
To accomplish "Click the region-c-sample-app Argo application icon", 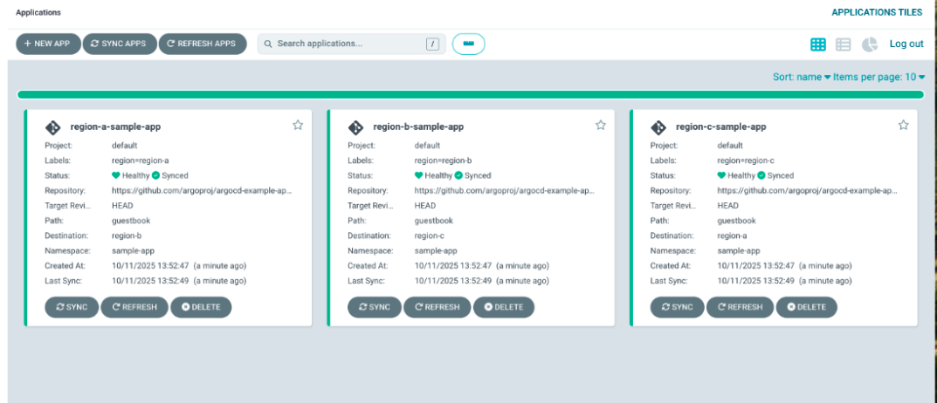I will tap(658, 127).
